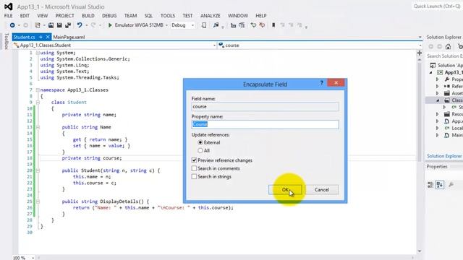Open the 100 % zoom dropdown

pyautogui.click(x=33, y=258)
